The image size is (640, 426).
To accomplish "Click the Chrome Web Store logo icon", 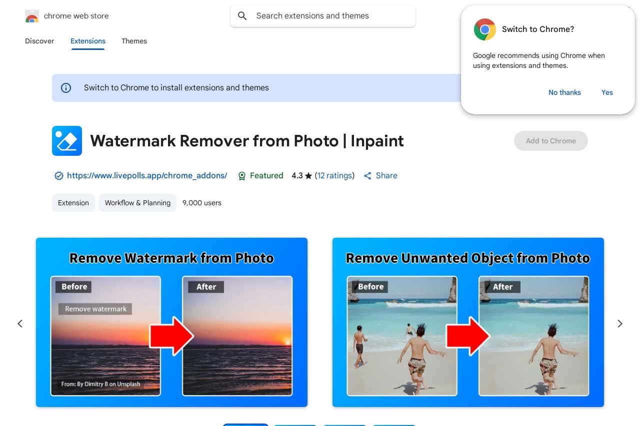I will pos(32,16).
